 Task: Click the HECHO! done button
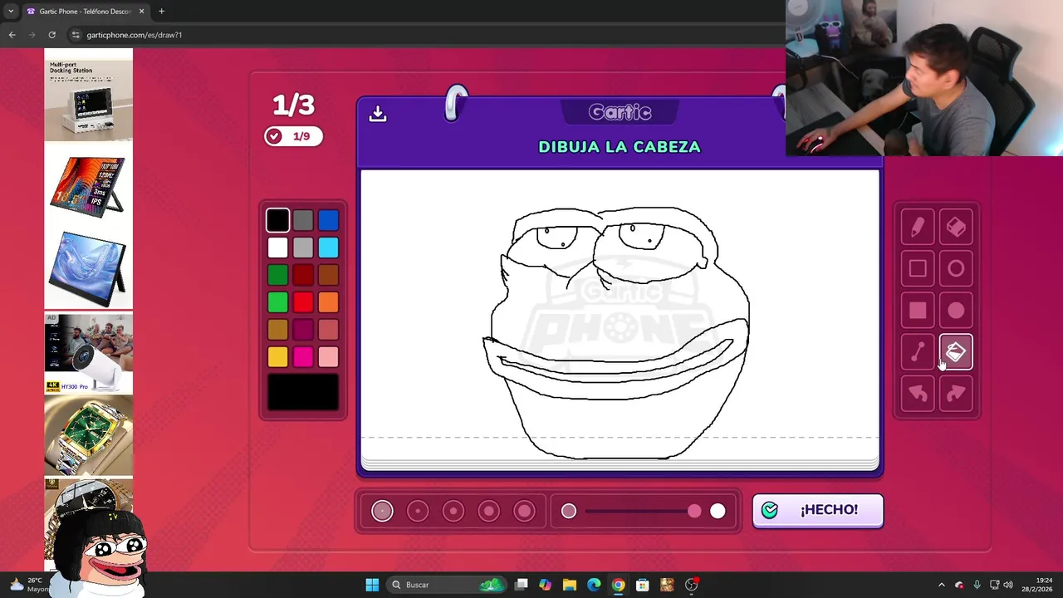[x=817, y=510]
